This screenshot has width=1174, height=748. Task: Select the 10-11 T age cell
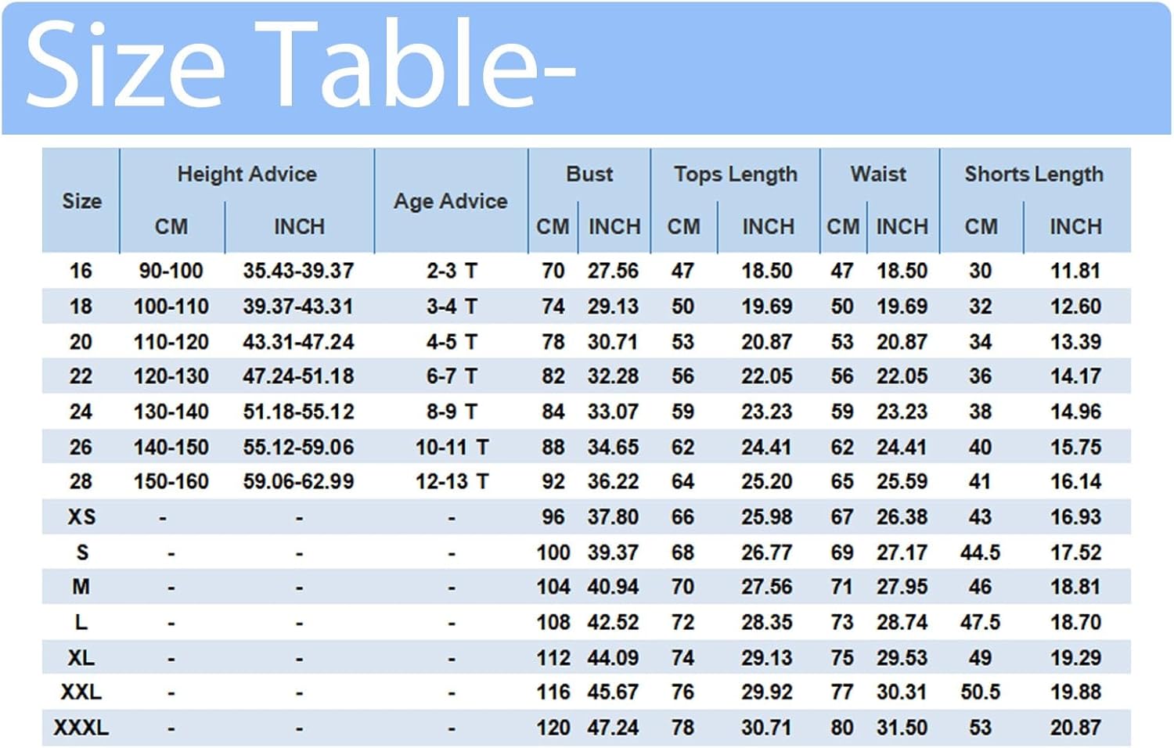tap(452, 448)
